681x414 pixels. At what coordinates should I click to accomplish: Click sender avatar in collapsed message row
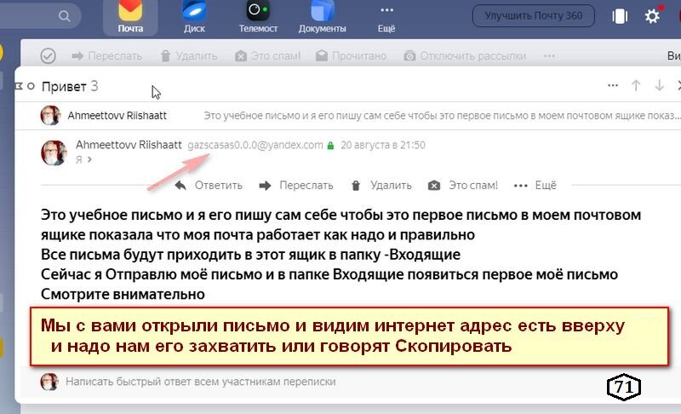[50, 116]
